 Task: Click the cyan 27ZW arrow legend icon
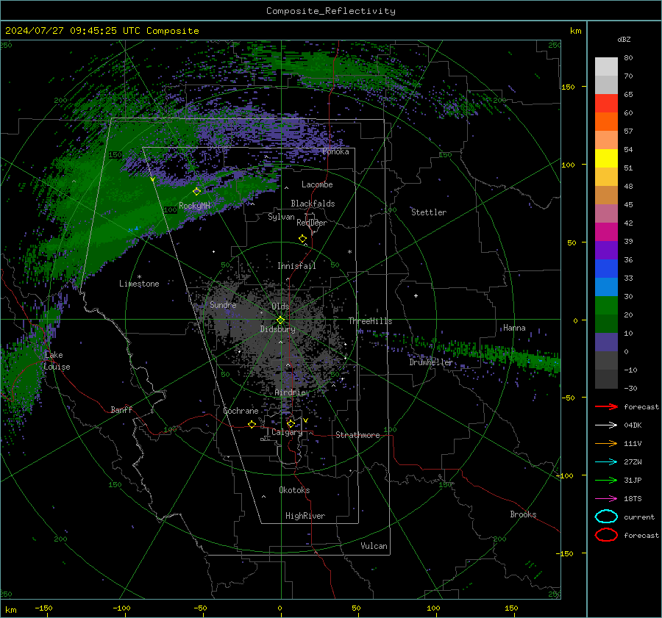[x=606, y=462]
